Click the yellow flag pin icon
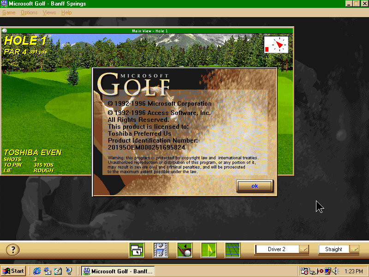 [208, 250]
